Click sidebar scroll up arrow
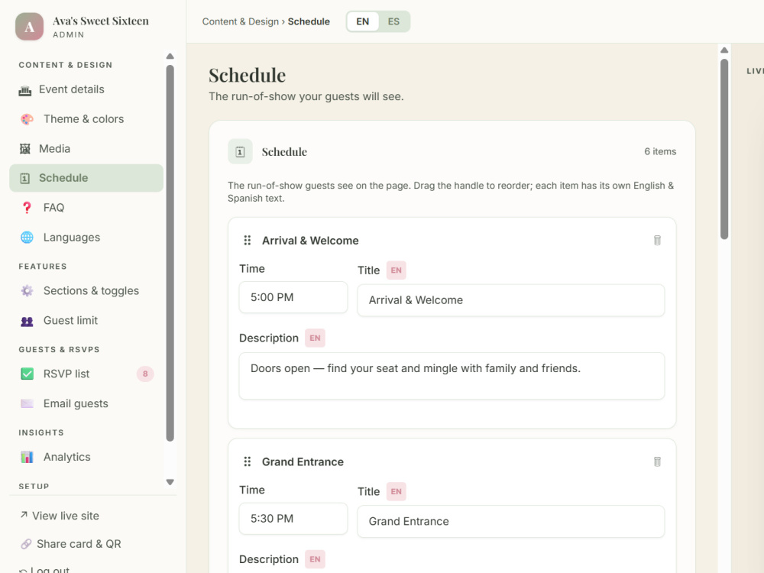The width and height of the screenshot is (764, 573). point(170,56)
